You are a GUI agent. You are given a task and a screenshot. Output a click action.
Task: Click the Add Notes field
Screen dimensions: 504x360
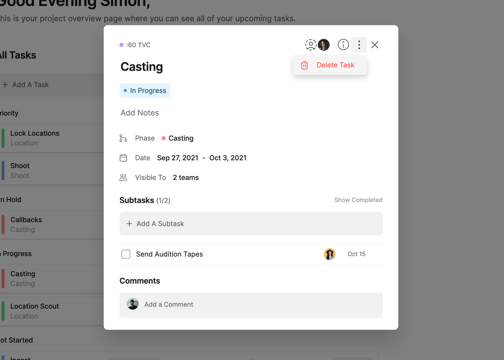click(140, 113)
